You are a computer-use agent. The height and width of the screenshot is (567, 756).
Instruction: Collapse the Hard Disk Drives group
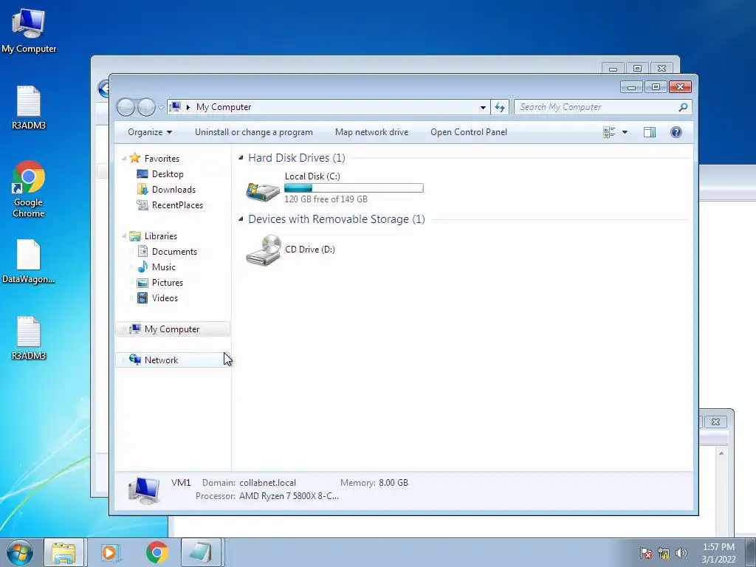point(241,158)
